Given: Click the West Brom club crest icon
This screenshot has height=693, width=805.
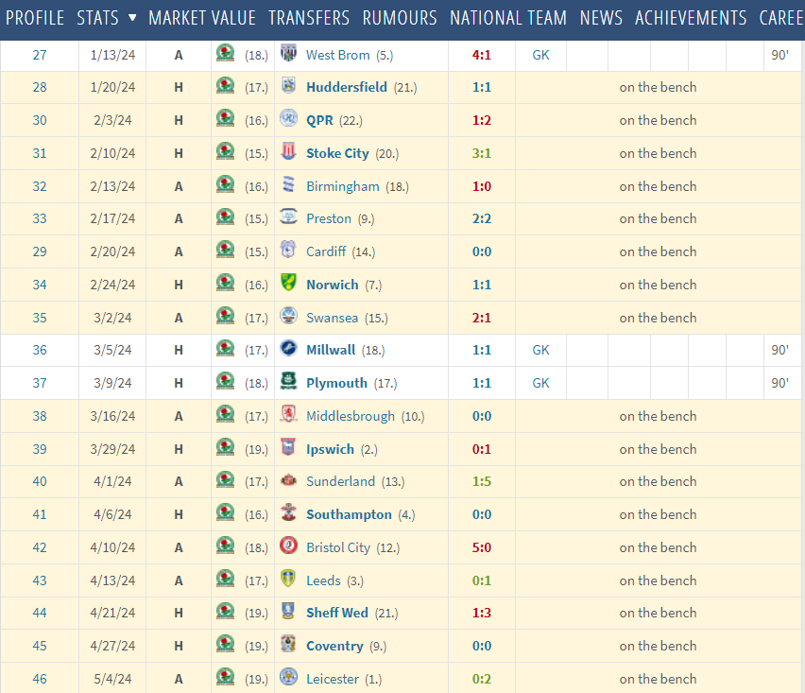Looking at the screenshot, I should 288,53.
